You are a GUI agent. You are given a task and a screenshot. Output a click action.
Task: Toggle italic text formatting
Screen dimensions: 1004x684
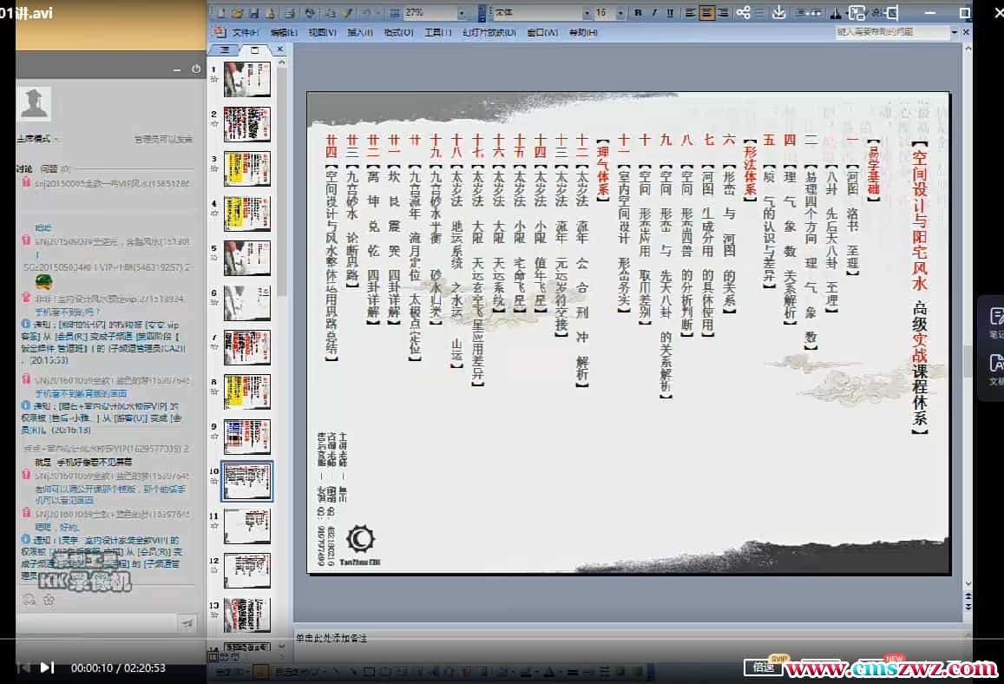[x=654, y=13]
